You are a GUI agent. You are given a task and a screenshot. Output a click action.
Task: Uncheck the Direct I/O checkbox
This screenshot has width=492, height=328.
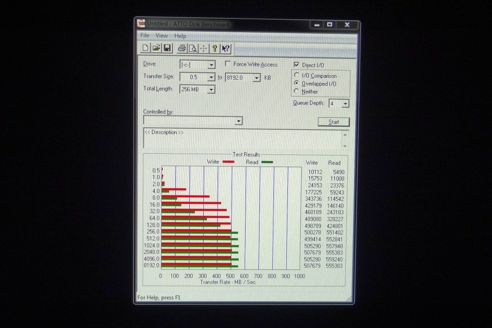[296, 65]
